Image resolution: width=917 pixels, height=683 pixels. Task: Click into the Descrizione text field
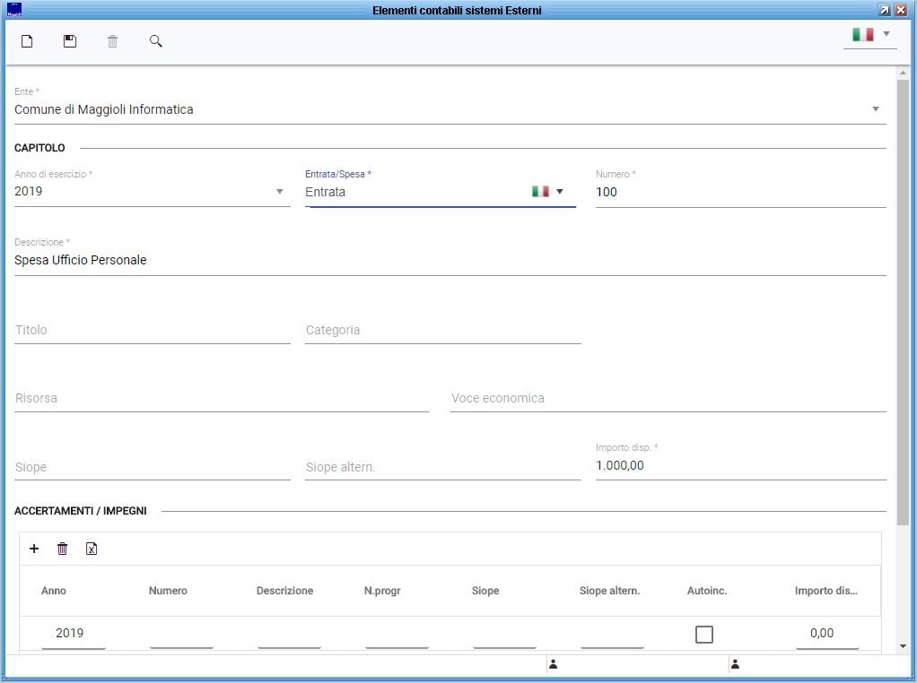click(449, 260)
